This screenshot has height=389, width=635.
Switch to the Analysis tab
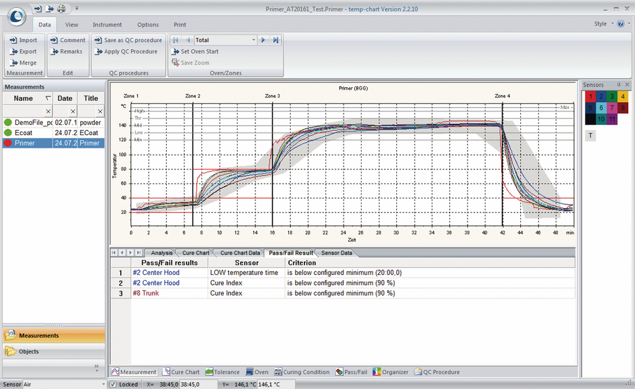tap(162, 253)
